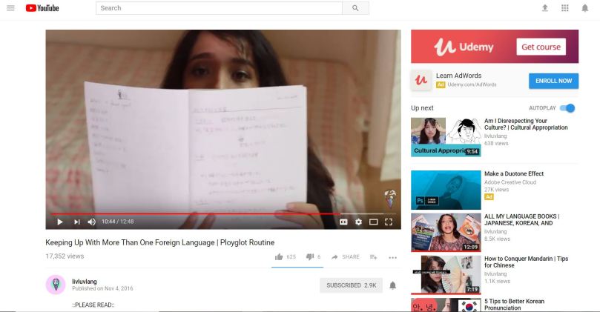Image resolution: width=600 pixels, height=312 pixels.
Task: Open the Cultural Appropriation video thumbnail
Action: [446, 137]
